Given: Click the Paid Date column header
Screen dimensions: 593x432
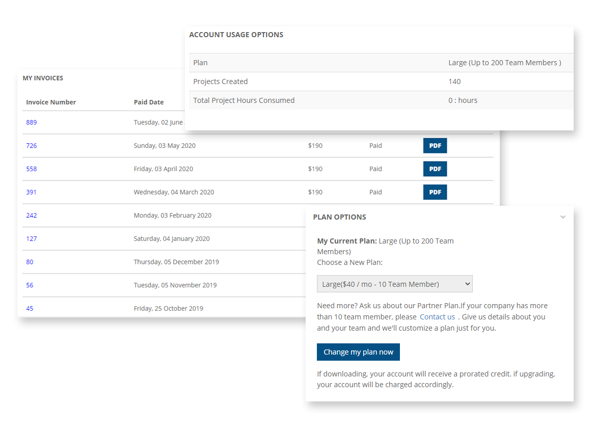Looking at the screenshot, I should coord(149,102).
